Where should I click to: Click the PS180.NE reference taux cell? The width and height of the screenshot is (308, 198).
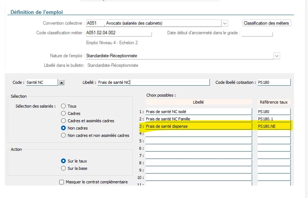[273, 126]
